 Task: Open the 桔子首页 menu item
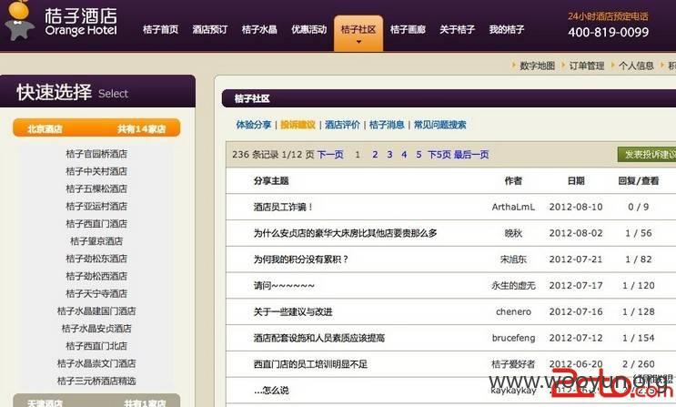pyautogui.click(x=160, y=29)
